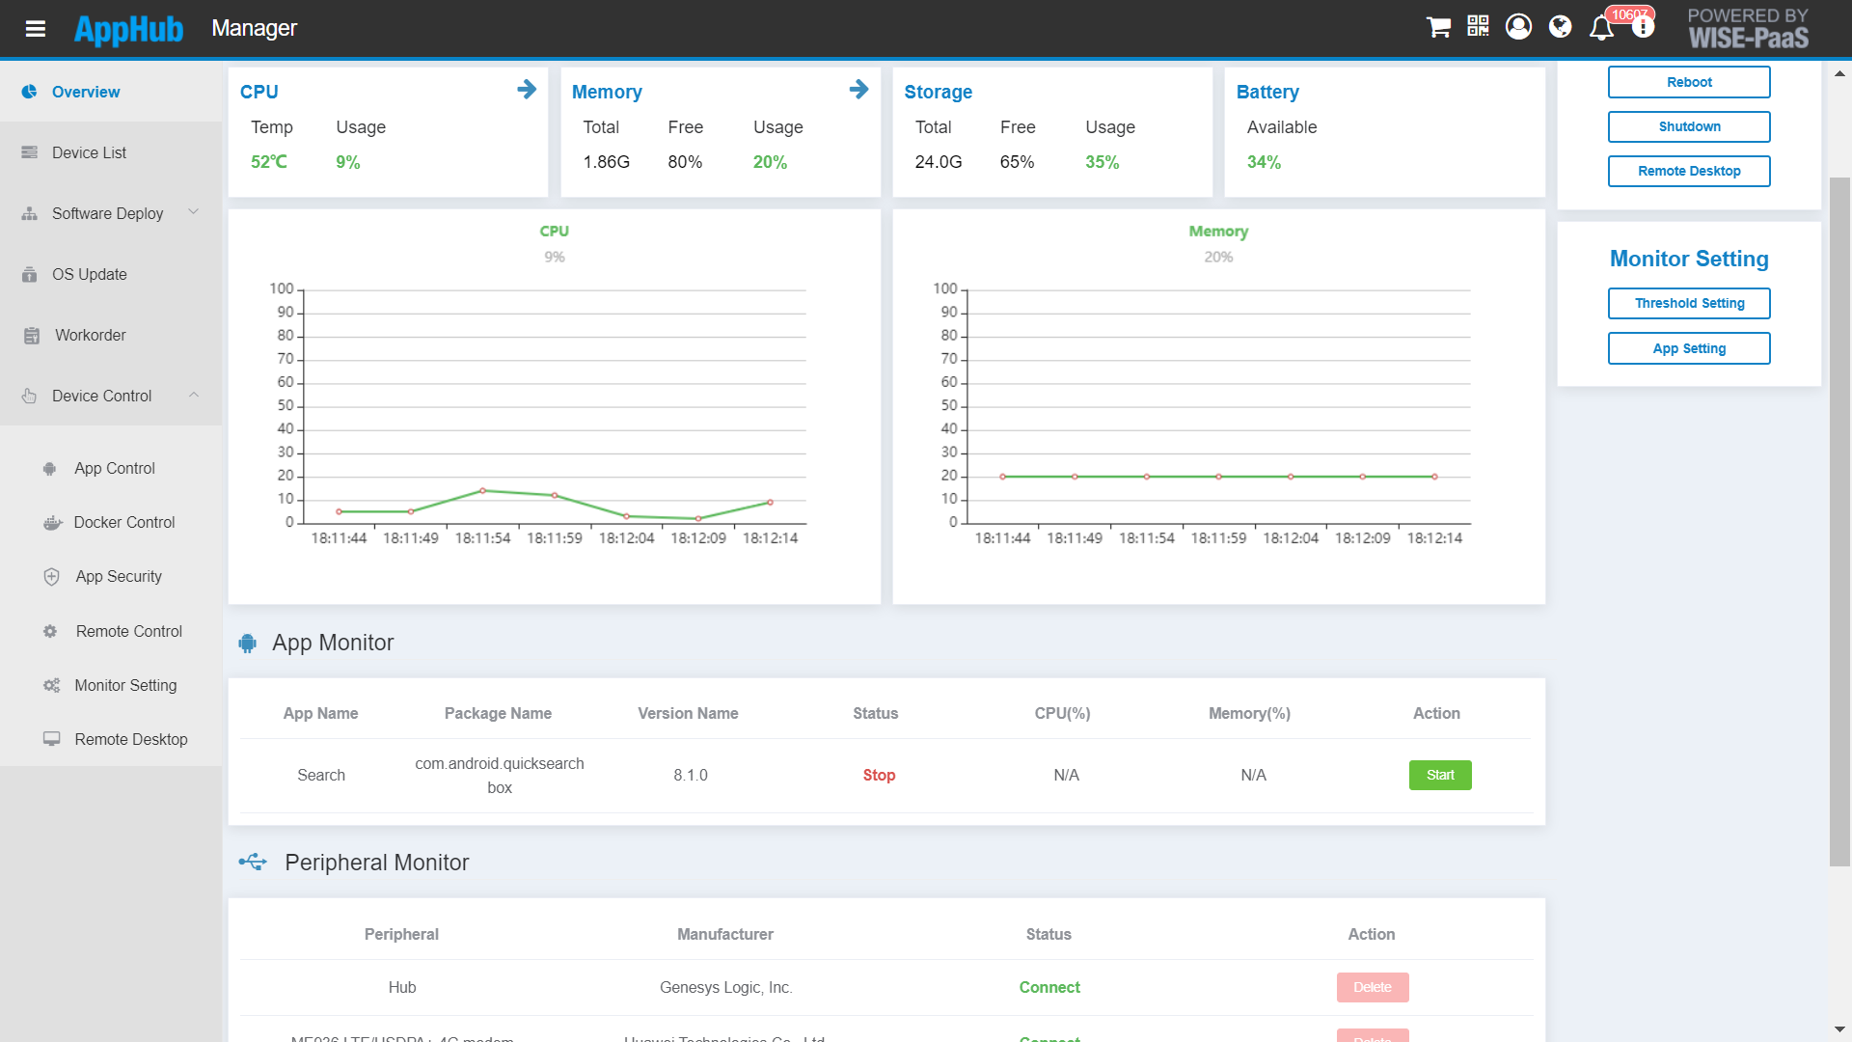
Task: Click the Docker Control whale icon
Action: (x=52, y=522)
